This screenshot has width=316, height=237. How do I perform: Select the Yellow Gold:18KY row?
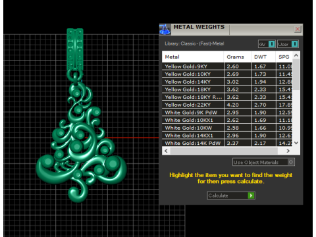click(227, 90)
